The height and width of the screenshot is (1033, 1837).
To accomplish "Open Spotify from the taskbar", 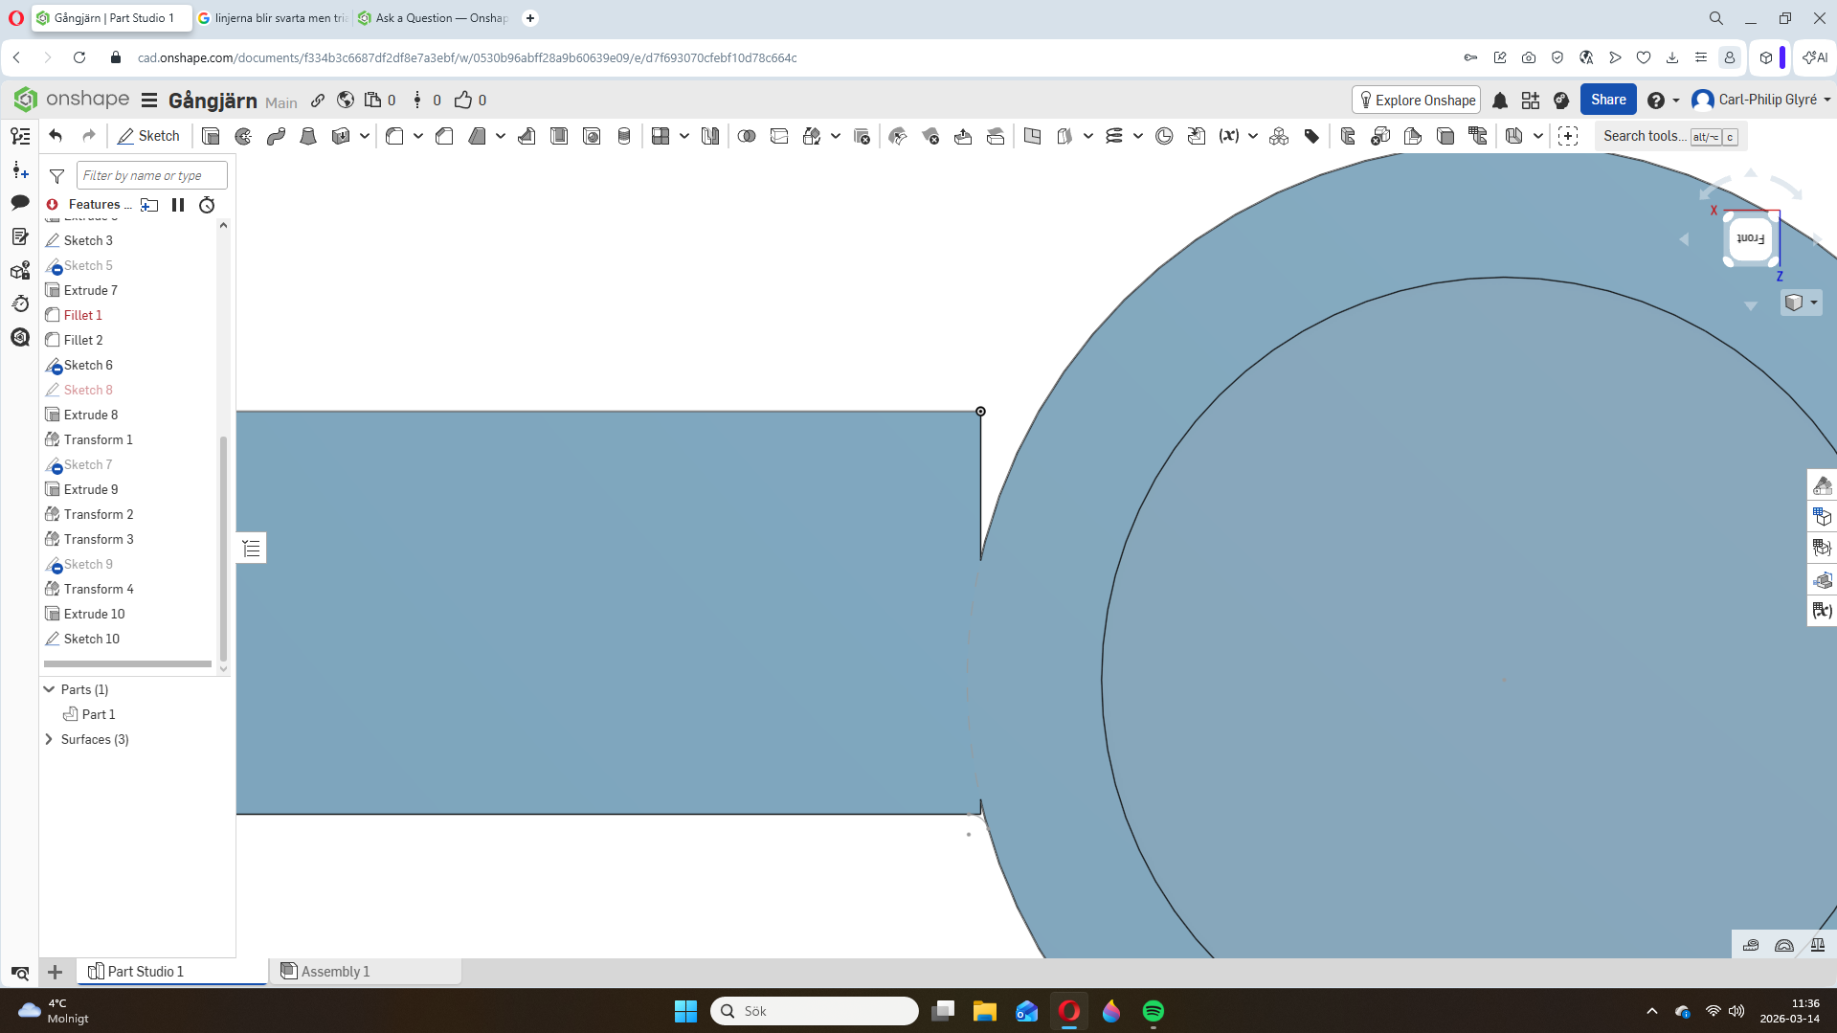I will tap(1153, 1011).
